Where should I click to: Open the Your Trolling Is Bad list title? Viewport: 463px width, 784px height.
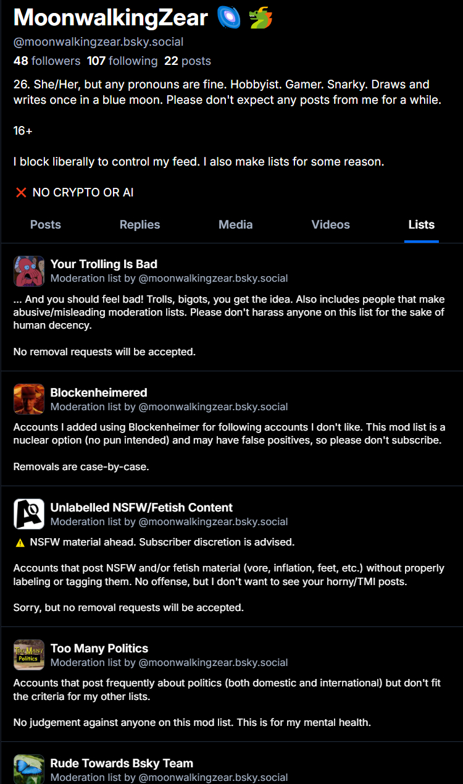click(104, 264)
